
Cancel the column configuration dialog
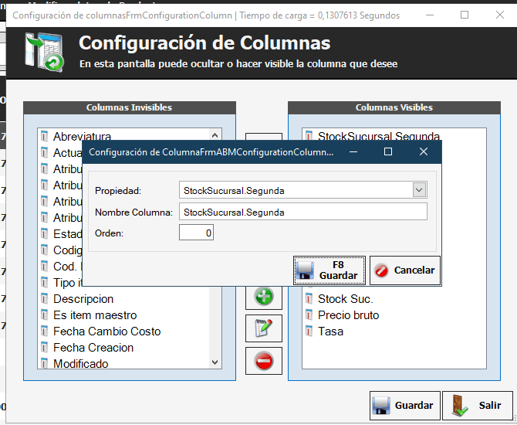pos(405,270)
